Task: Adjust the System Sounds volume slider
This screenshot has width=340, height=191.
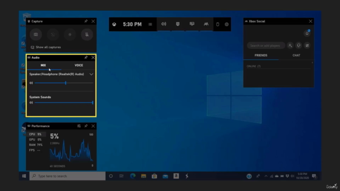Action: point(64,102)
